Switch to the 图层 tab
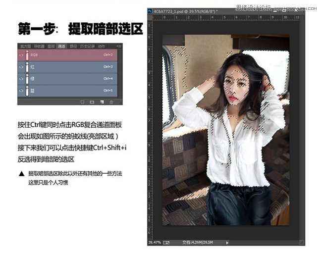Viewport: 322px width, 254px height. [51, 46]
